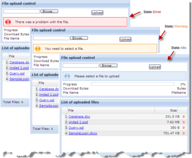Click 'File upload control' title in Idle panel
Viewport: 192px width, 158px height.
click(78, 58)
